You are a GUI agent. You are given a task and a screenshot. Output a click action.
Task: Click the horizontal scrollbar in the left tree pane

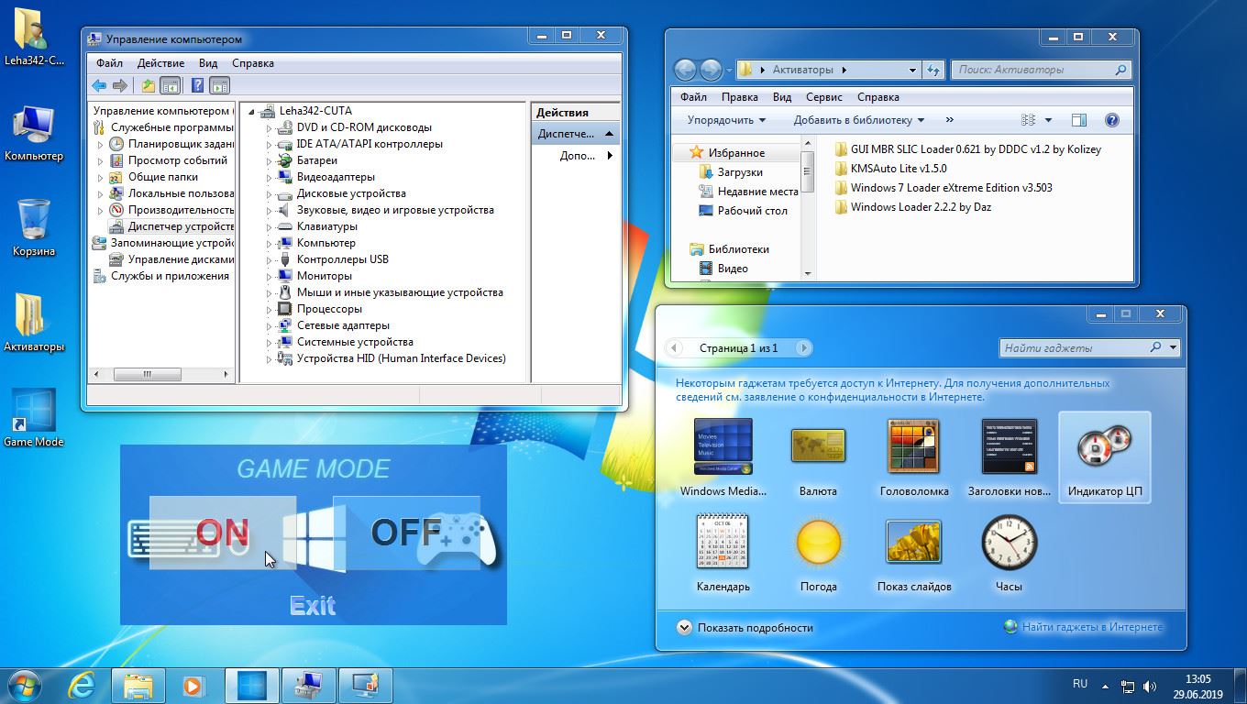(160, 374)
